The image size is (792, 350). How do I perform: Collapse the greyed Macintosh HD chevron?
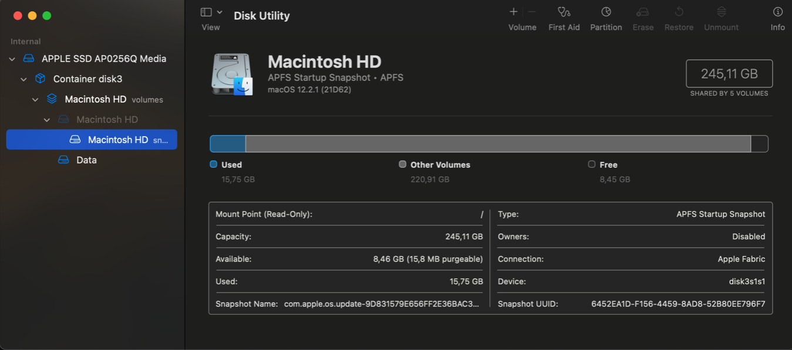tap(47, 120)
